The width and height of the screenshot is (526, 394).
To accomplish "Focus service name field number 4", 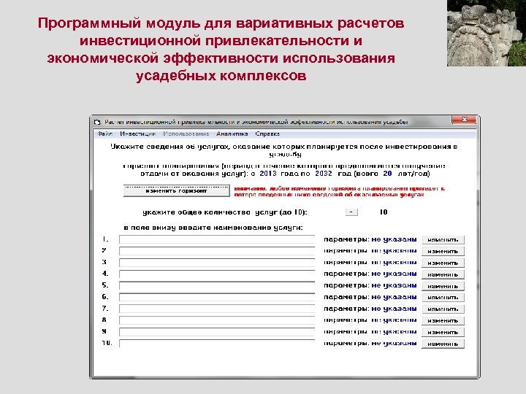I will click(217, 274).
